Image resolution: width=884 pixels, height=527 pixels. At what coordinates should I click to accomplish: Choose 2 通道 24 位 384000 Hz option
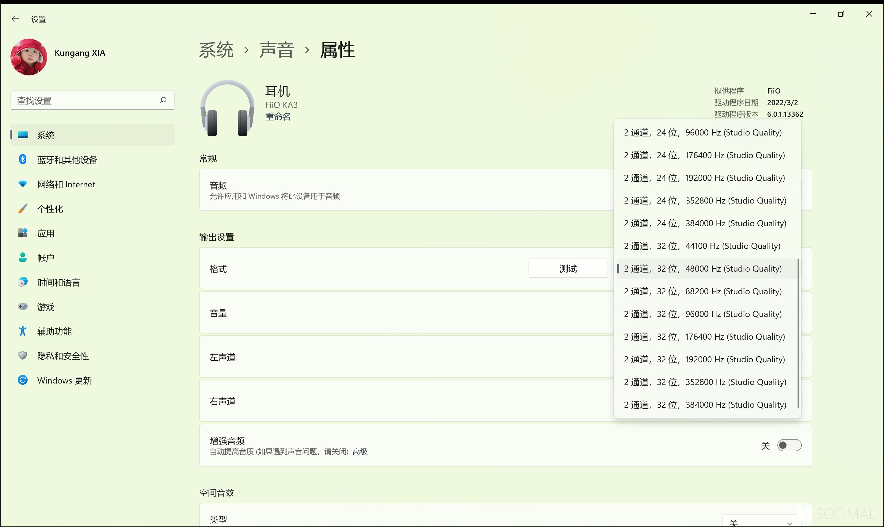tap(705, 223)
